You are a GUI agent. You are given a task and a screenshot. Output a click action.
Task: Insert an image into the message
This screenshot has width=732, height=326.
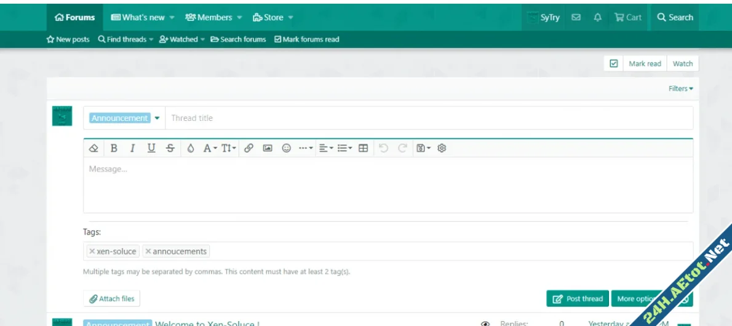tap(268, 148)
